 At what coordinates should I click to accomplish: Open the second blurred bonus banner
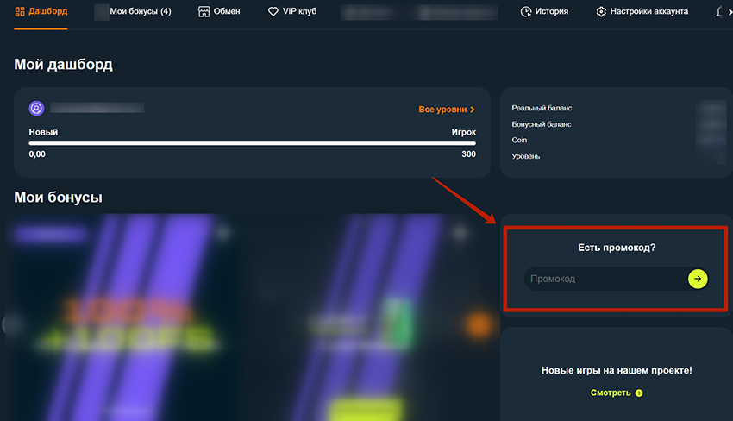coord(369,318)
